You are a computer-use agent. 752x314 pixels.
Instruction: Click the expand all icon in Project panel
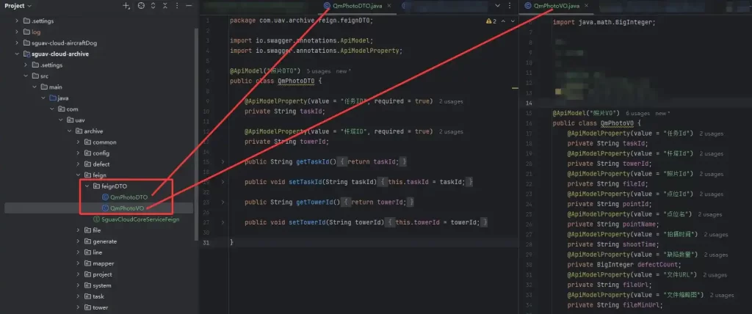(x=154, y=6)
